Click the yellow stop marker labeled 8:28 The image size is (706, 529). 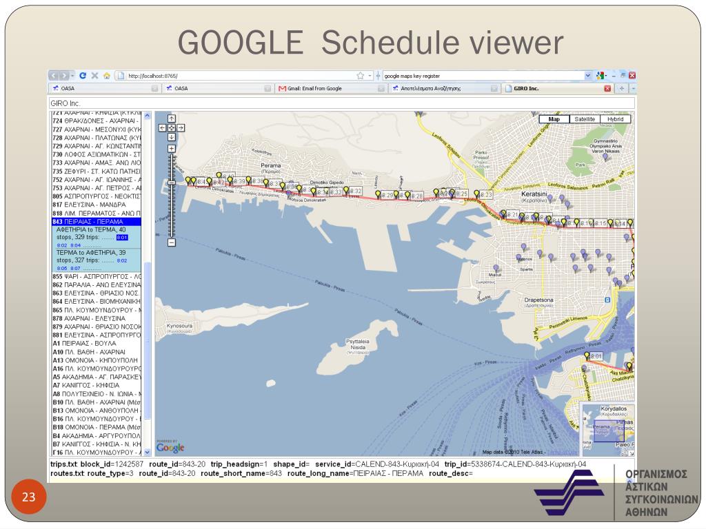point(407,195)
